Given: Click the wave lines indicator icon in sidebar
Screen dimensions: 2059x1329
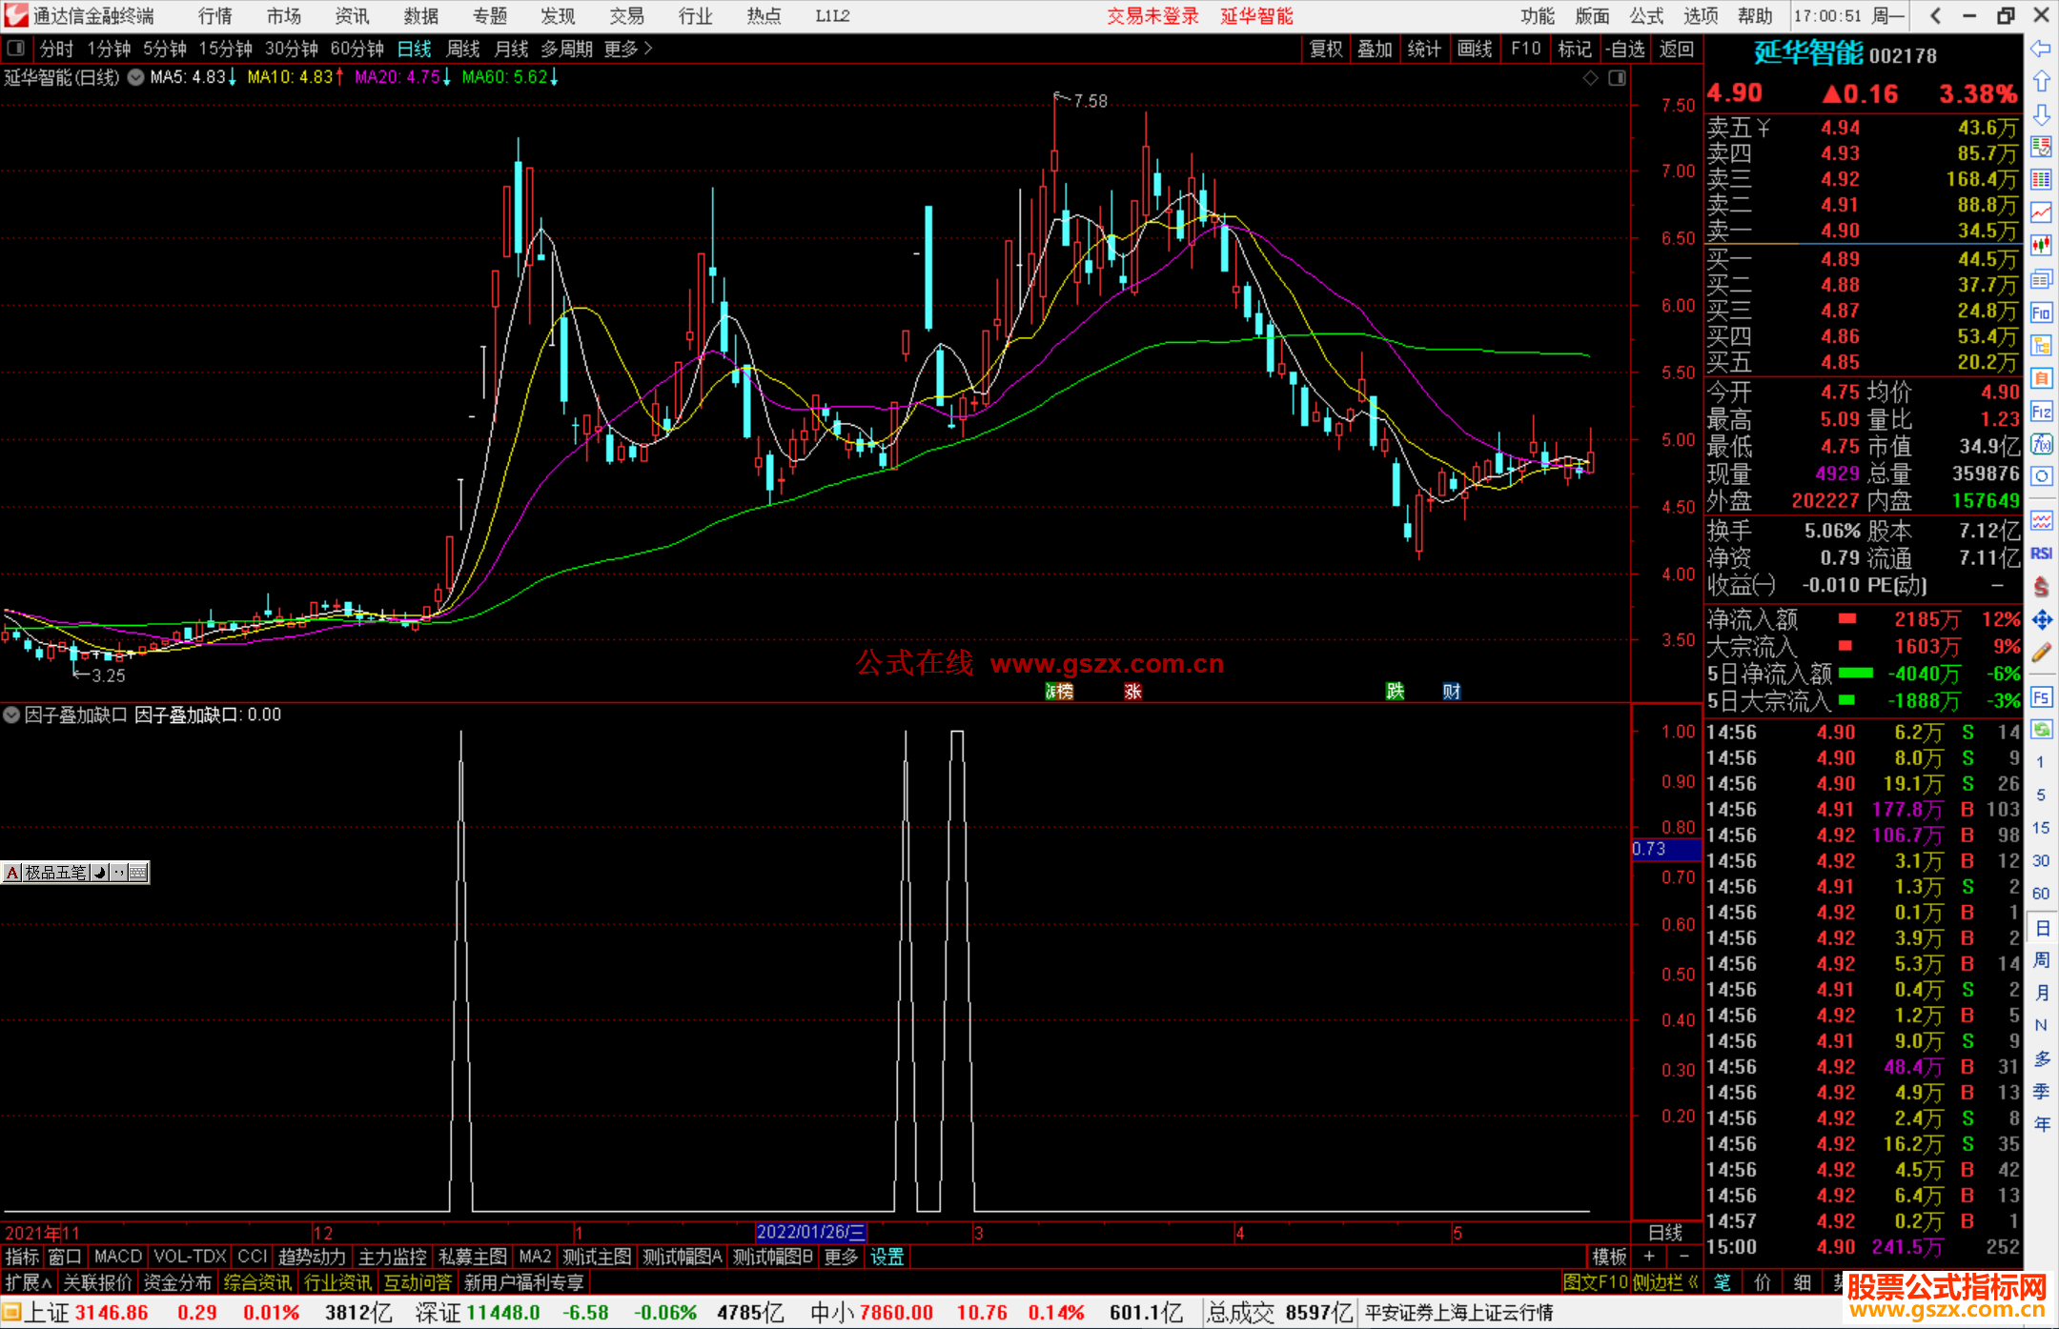Looking at the screenshot, I should coord(2041,520).
